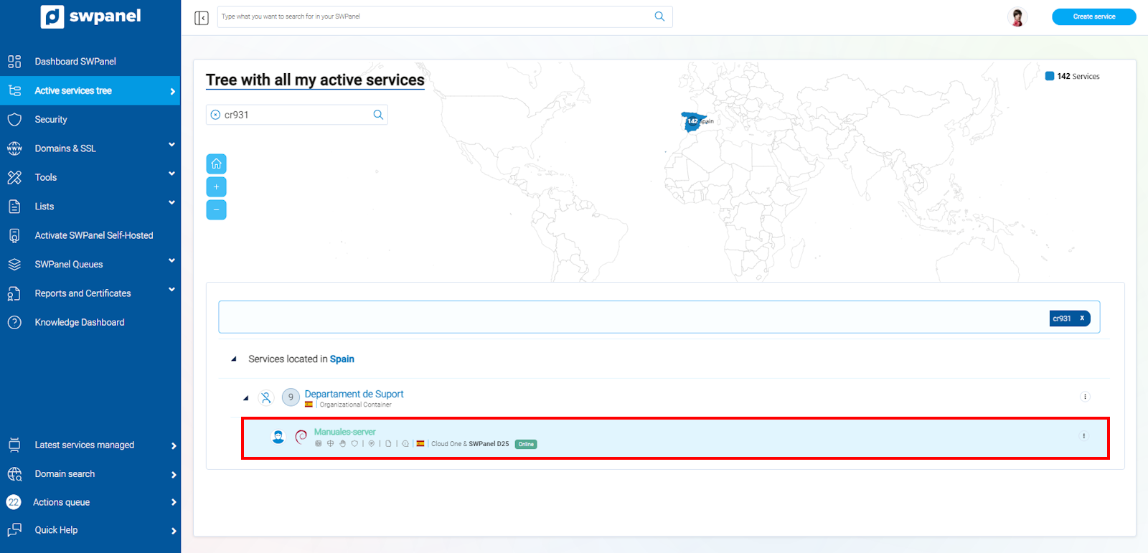Zoom out on the services map
This screenshot has height=553, width=1148.
coord(216,210)
